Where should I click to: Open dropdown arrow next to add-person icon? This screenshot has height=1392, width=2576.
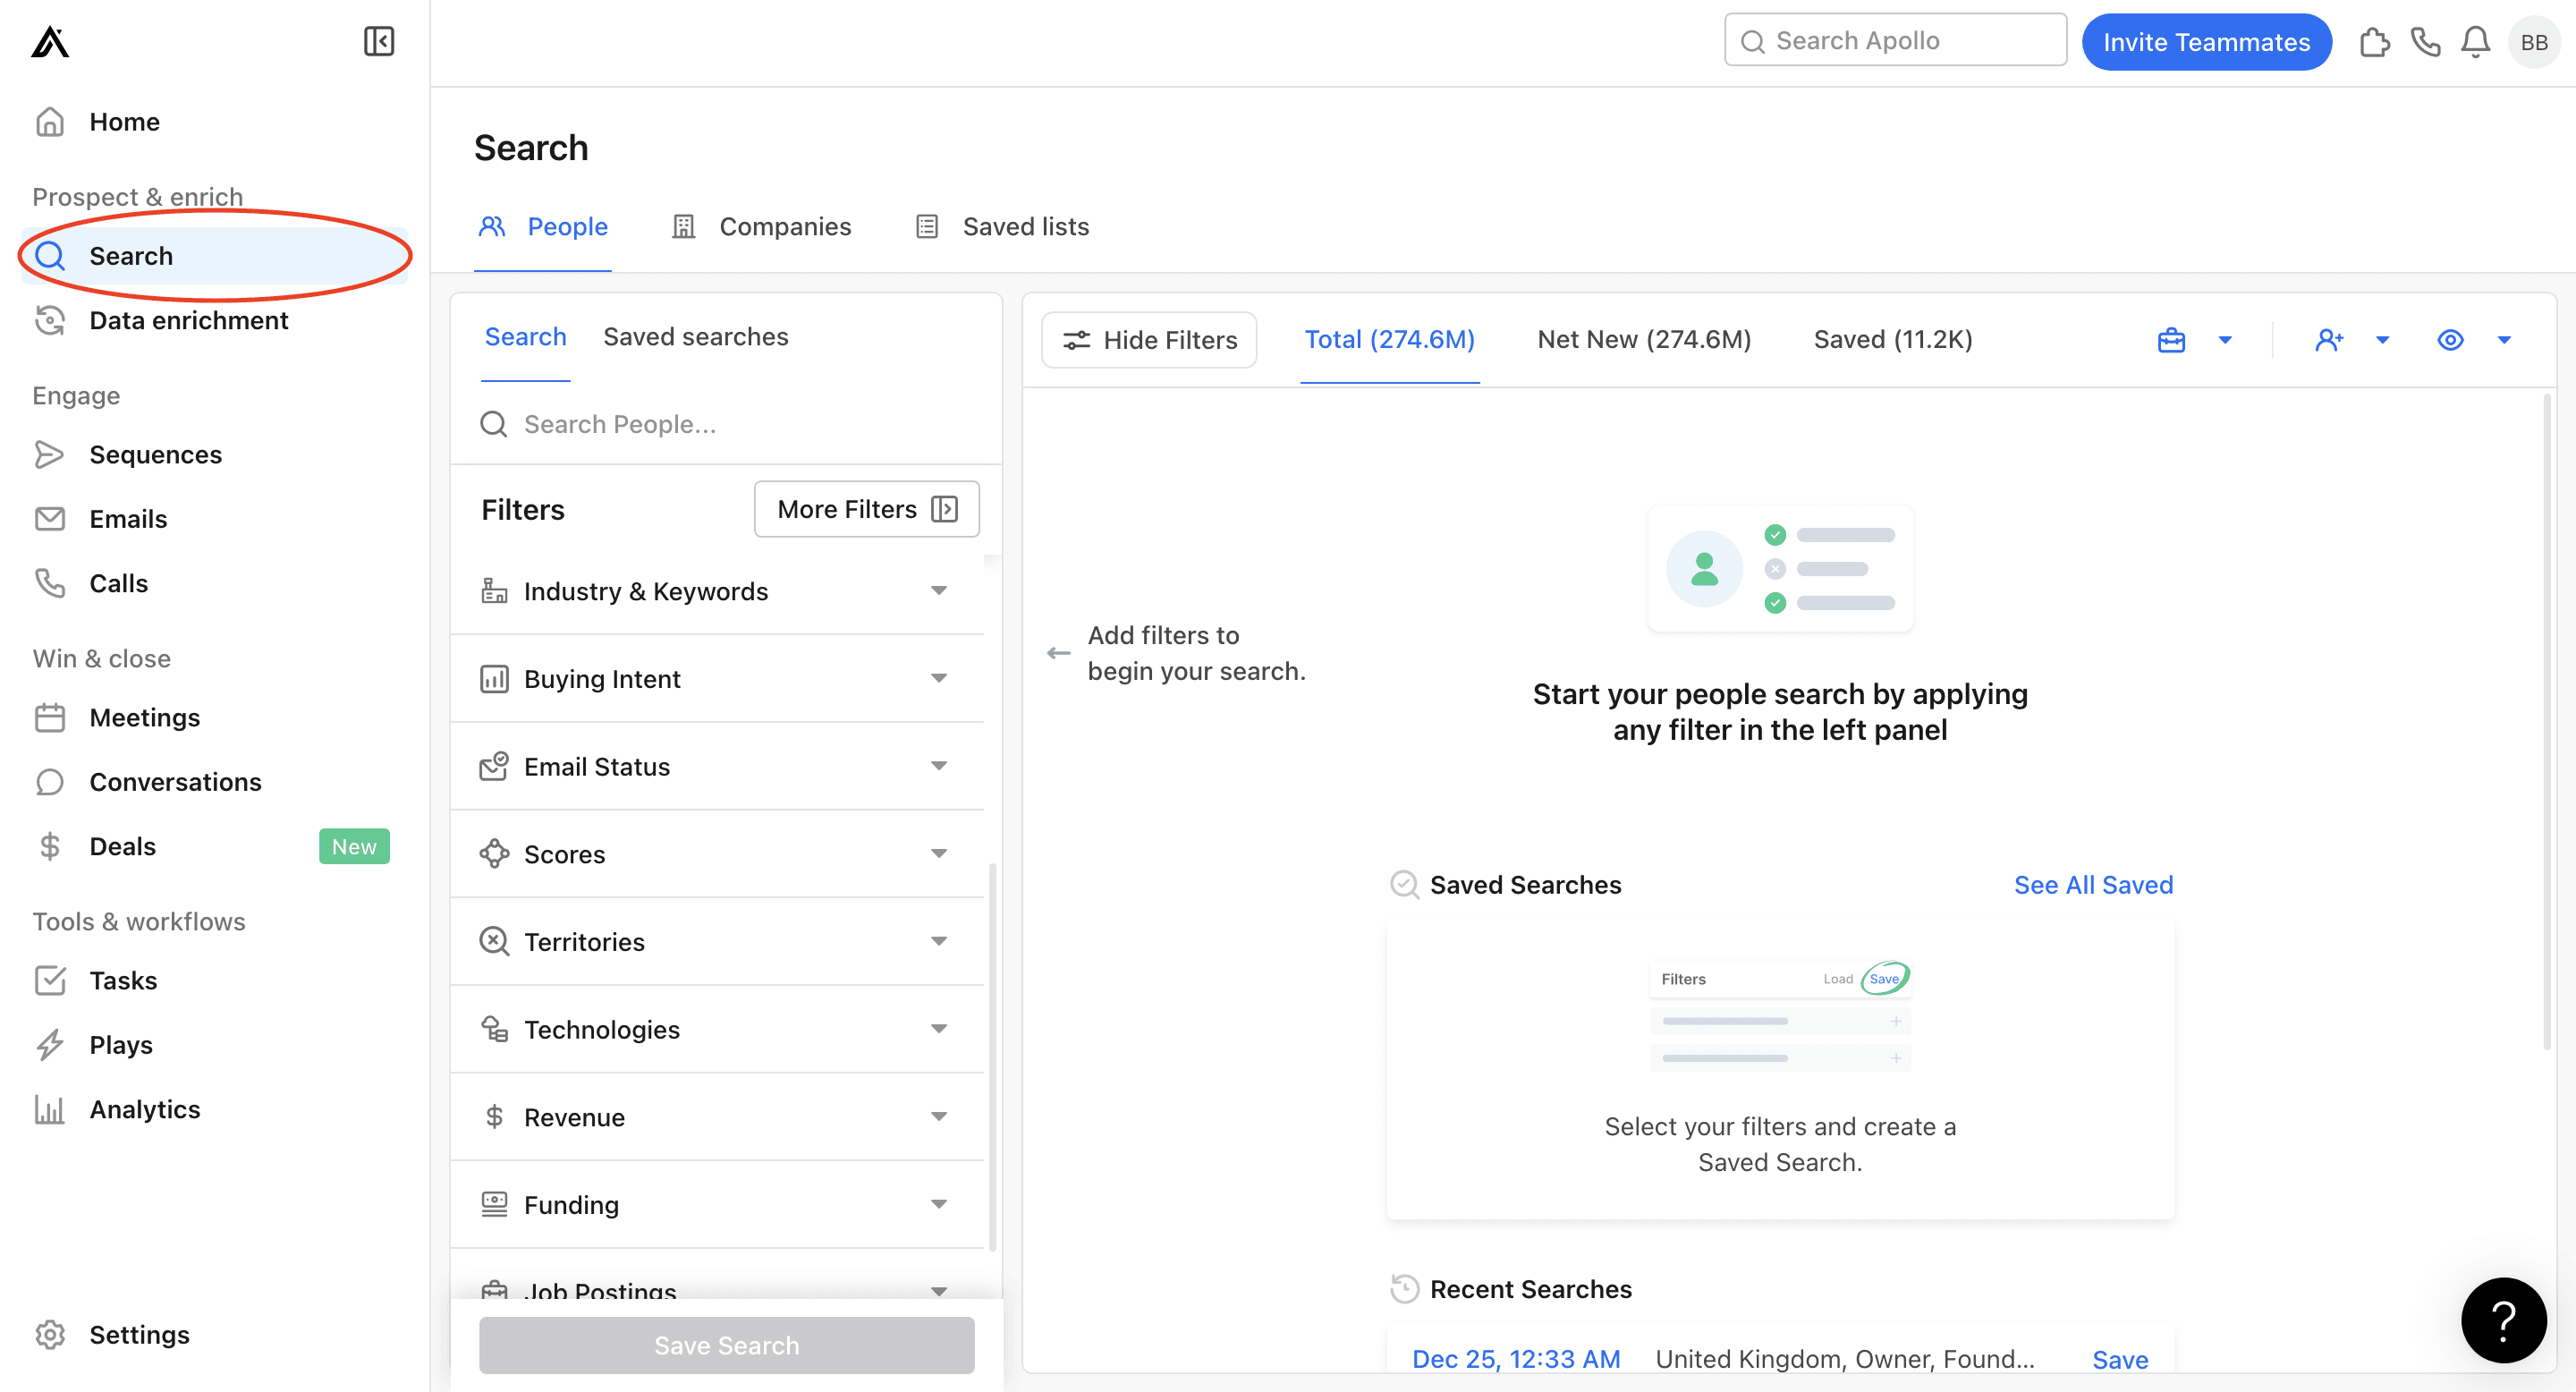(x=2382, y=340)
